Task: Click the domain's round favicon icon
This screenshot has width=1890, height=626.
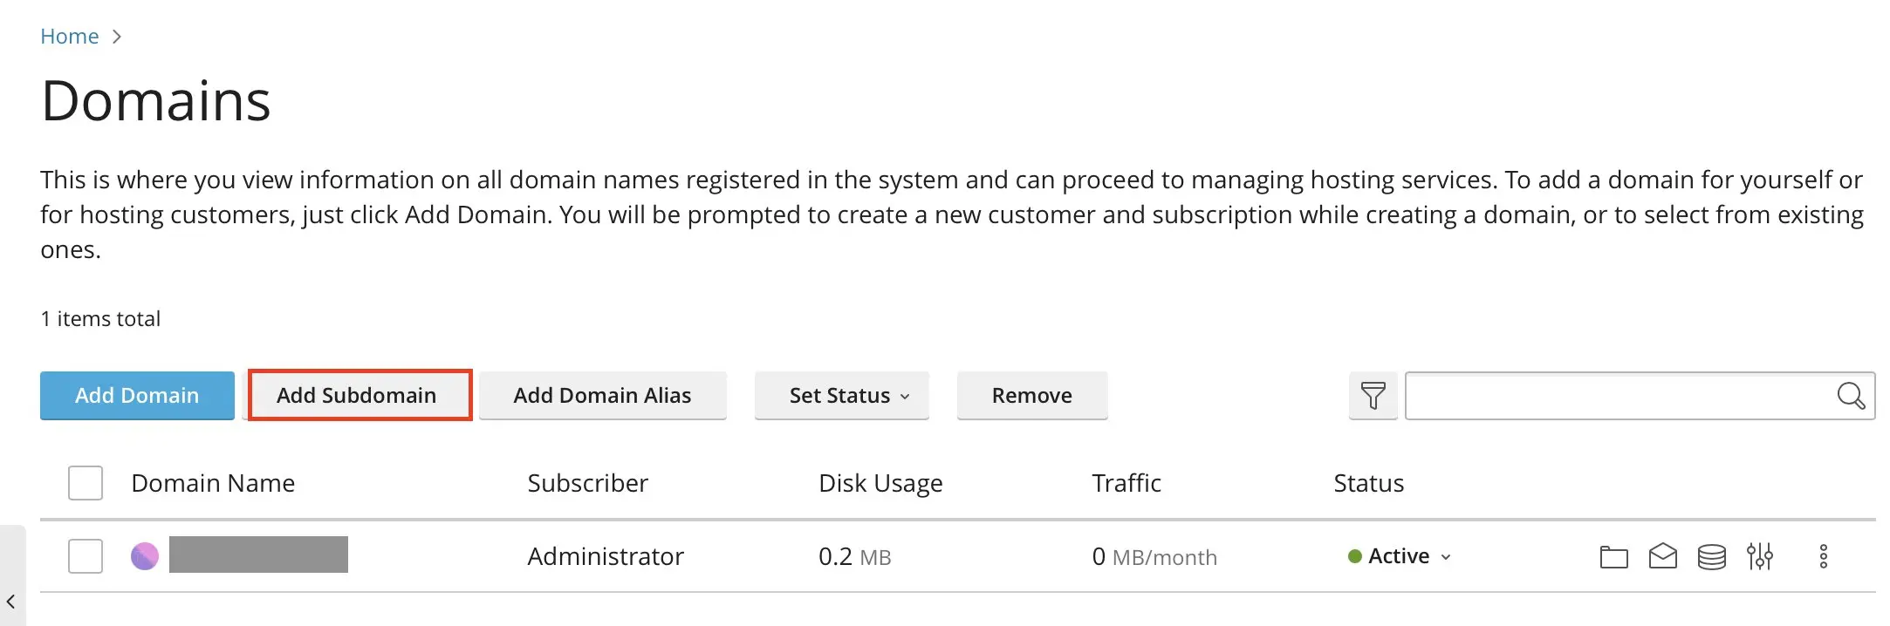Action: coord(145,556)
